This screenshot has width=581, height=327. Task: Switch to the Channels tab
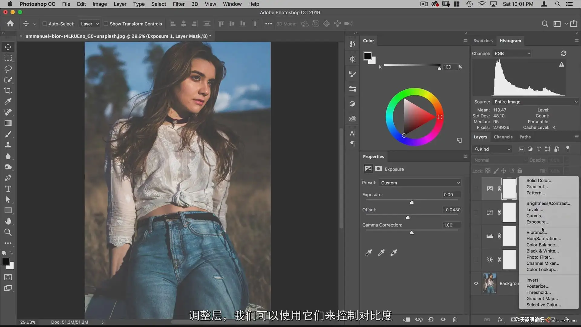coord(503,137)
